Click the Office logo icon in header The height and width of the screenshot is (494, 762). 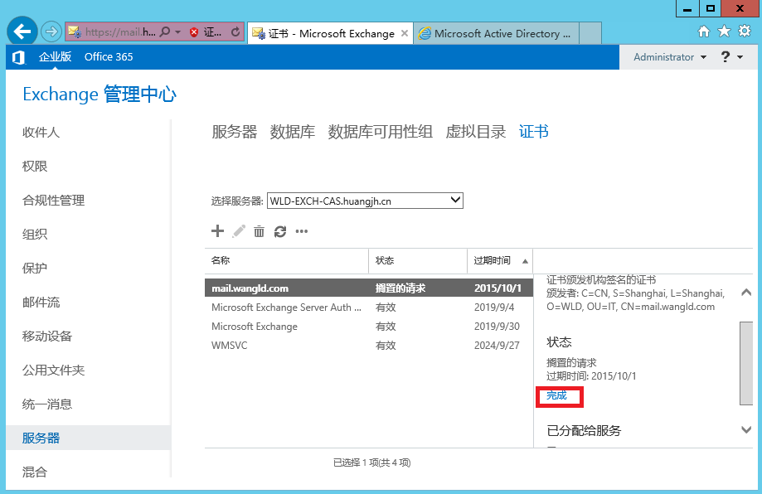pyautogui.click(x=18, y=57)
